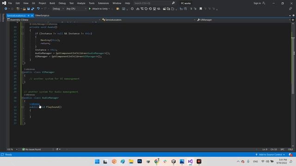
Task: Collapse the AudioManager class outline box
Action: (23, 98)
